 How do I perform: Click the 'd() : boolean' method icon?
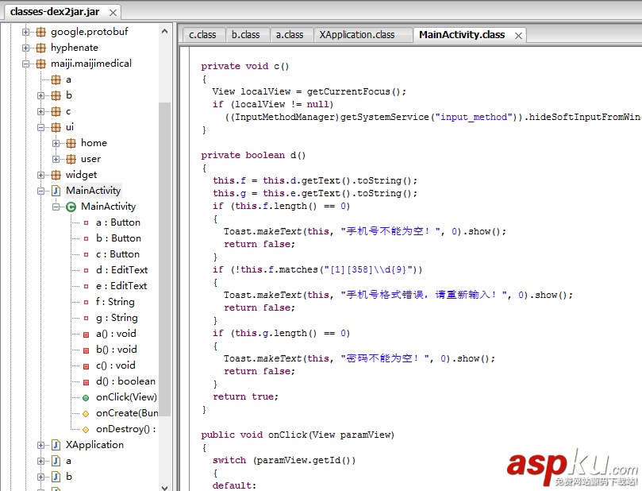[x=86, y=381]
